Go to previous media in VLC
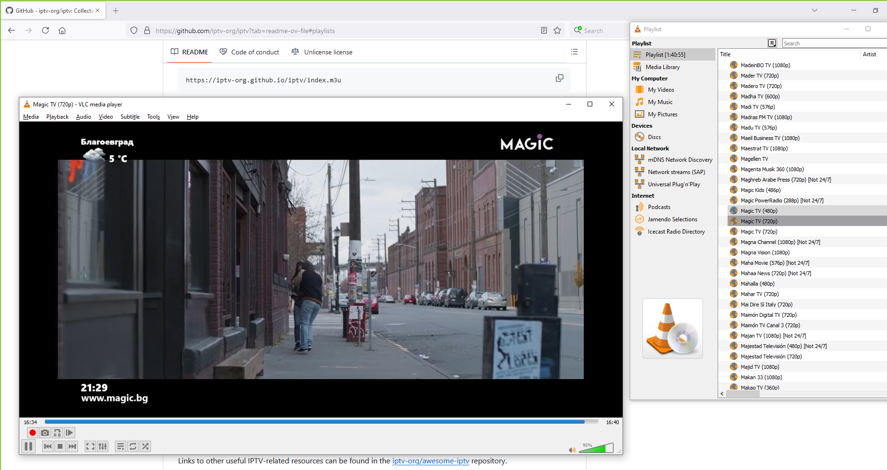Image resolution: width=887 pixels, height=470 pixels. point(48,446)
